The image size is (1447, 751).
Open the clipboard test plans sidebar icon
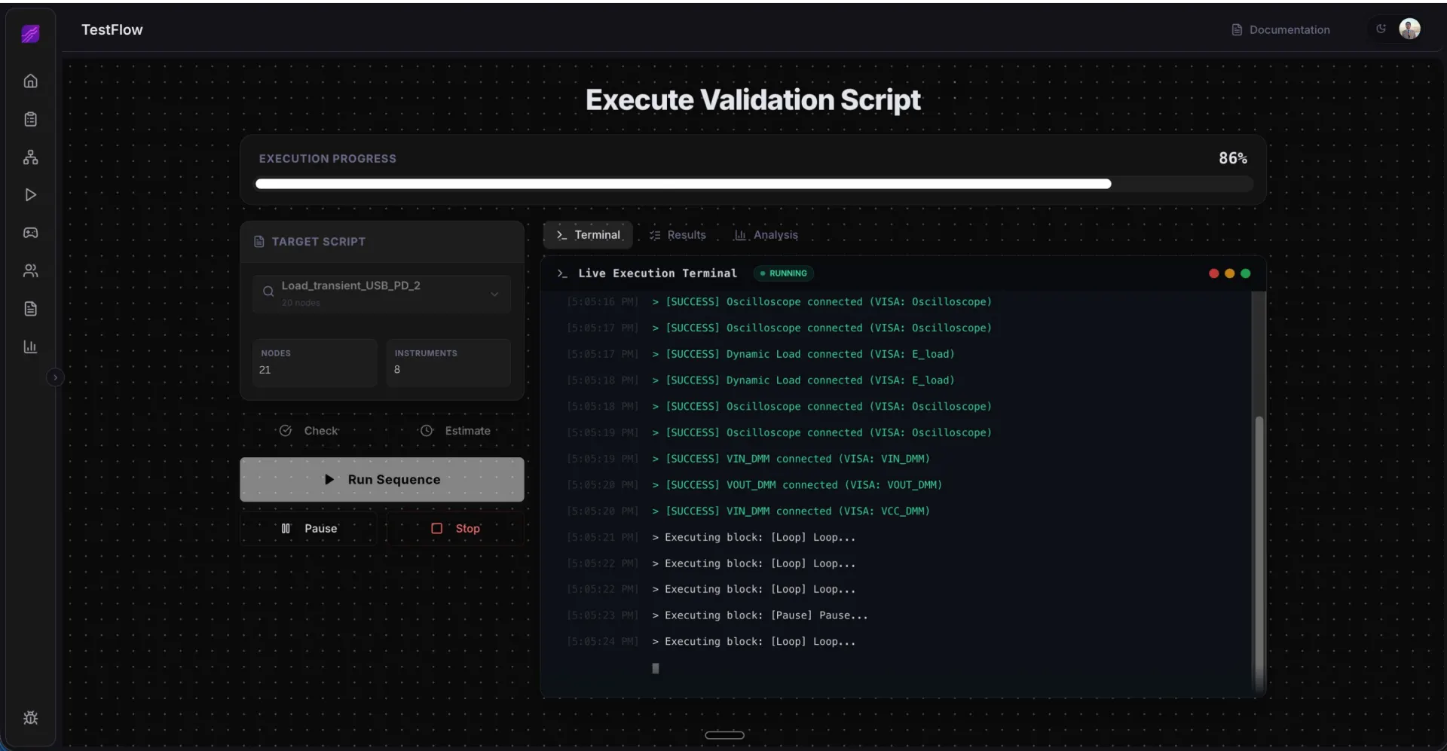(30, 119)
